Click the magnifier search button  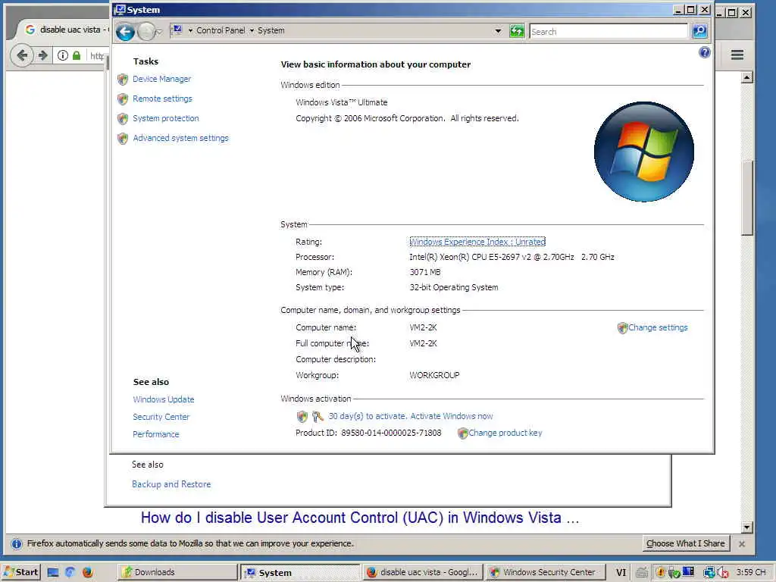[x=699, y=31]
